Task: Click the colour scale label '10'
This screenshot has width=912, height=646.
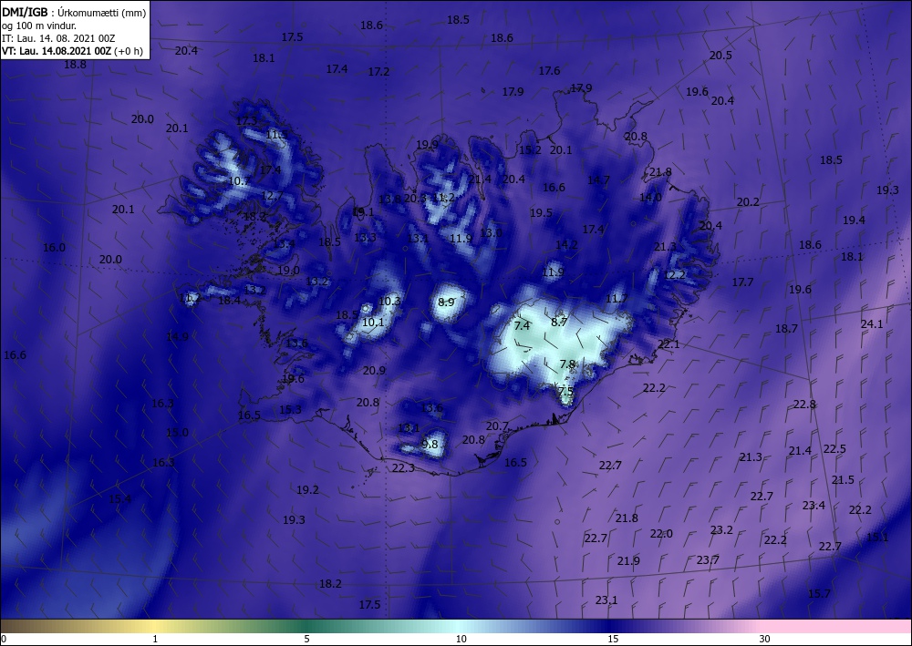Action: (x=461, y=639)
